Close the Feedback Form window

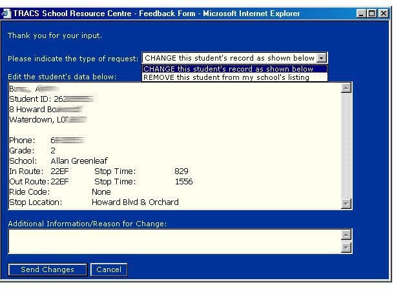[382, 14]
